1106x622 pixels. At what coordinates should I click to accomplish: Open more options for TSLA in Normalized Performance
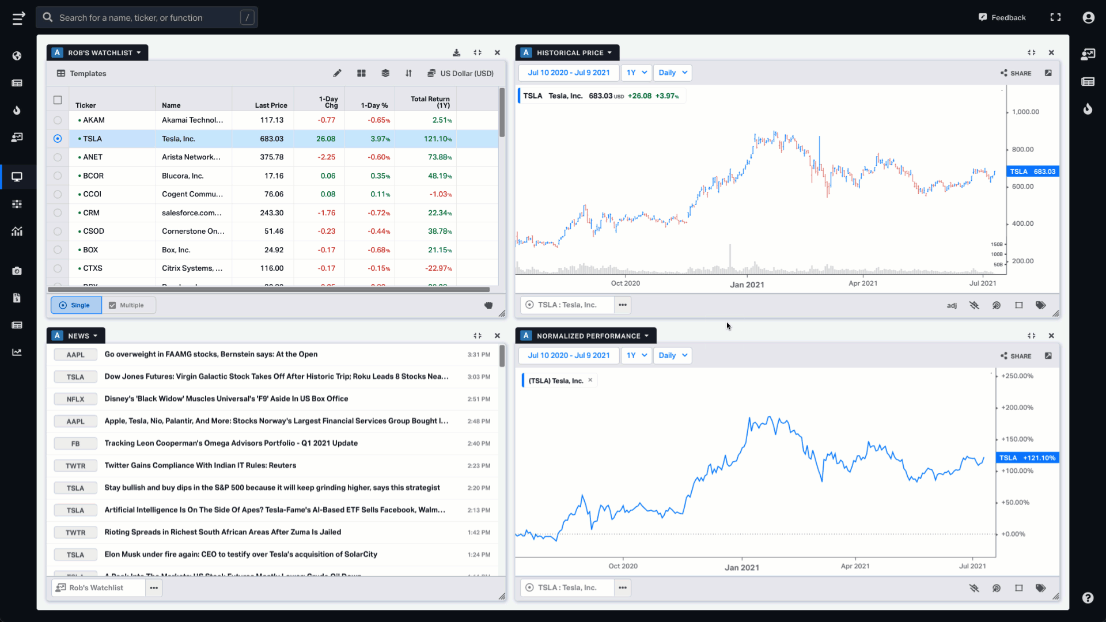pos(623,588)
